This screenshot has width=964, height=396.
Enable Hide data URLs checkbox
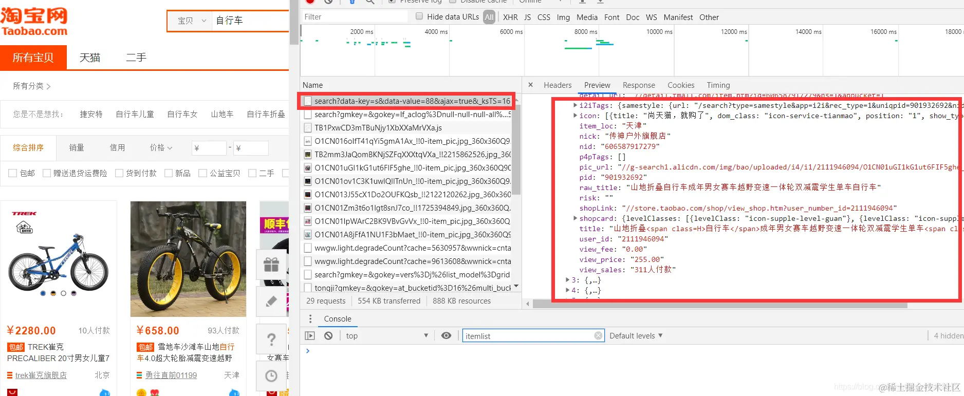419,16
